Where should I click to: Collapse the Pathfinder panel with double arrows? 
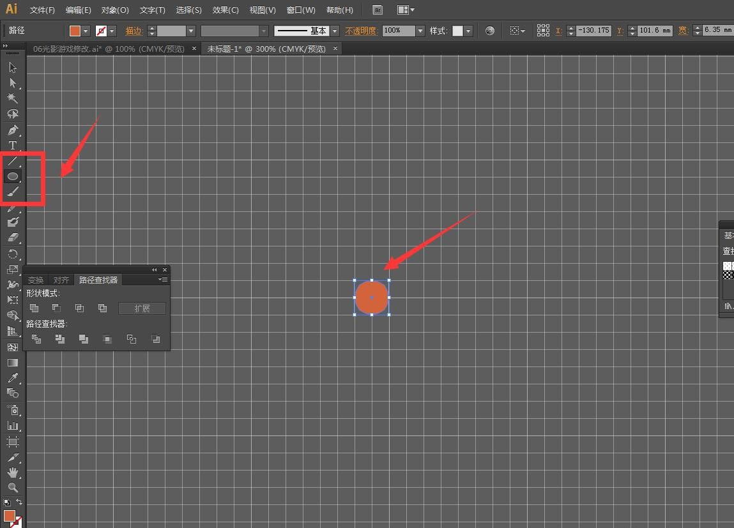(x=155, y=270)
